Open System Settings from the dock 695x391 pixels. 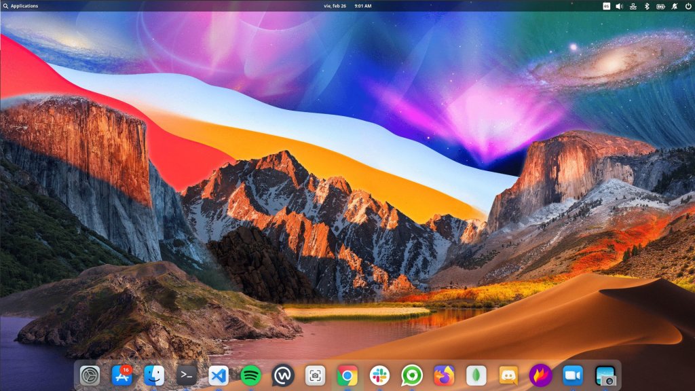[x=90, y=375]
